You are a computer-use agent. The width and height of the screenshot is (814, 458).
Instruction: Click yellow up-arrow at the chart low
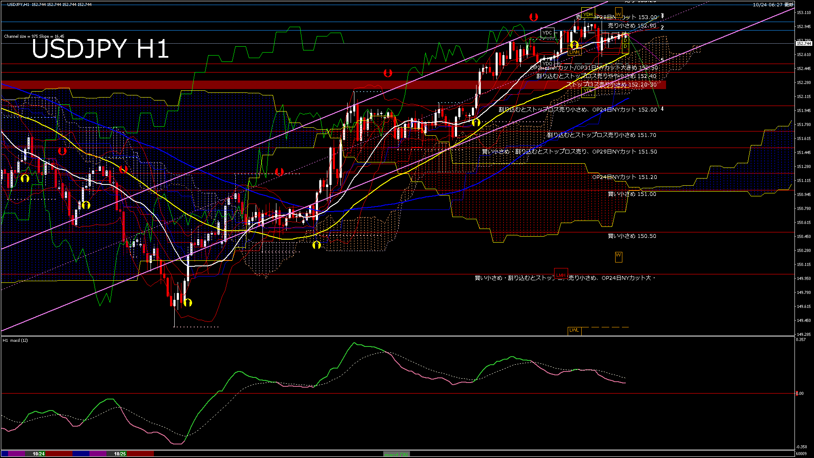188,302
